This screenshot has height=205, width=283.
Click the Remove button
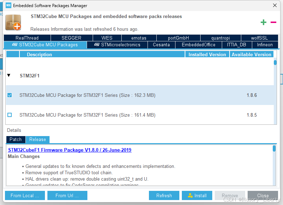pyautogui.click(x=230, y=195)
